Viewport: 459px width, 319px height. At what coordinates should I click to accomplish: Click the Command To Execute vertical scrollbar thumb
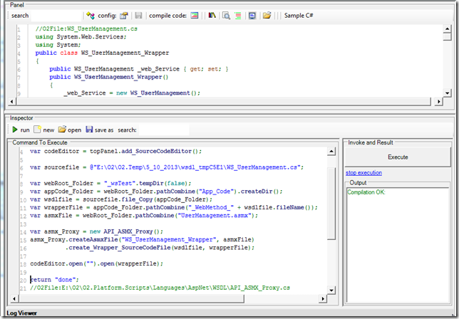(x=331, y=204)
